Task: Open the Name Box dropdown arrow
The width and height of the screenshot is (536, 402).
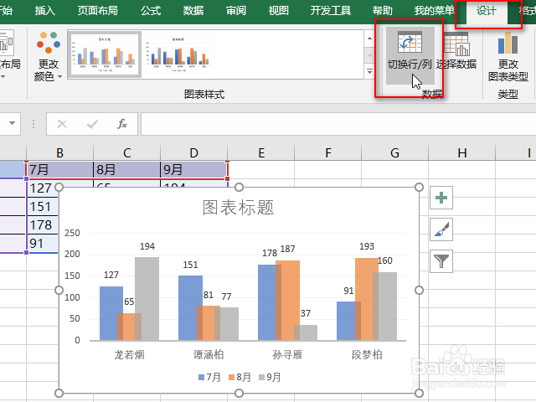Action: (x=12, y=123)
